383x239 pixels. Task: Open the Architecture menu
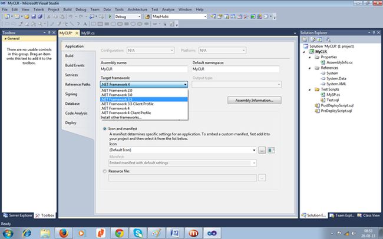click(x=137, y=9)
